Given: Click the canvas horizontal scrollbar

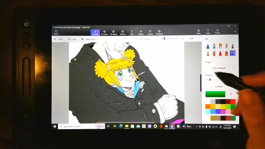Looking at the screenshot, I should point(125,123).
